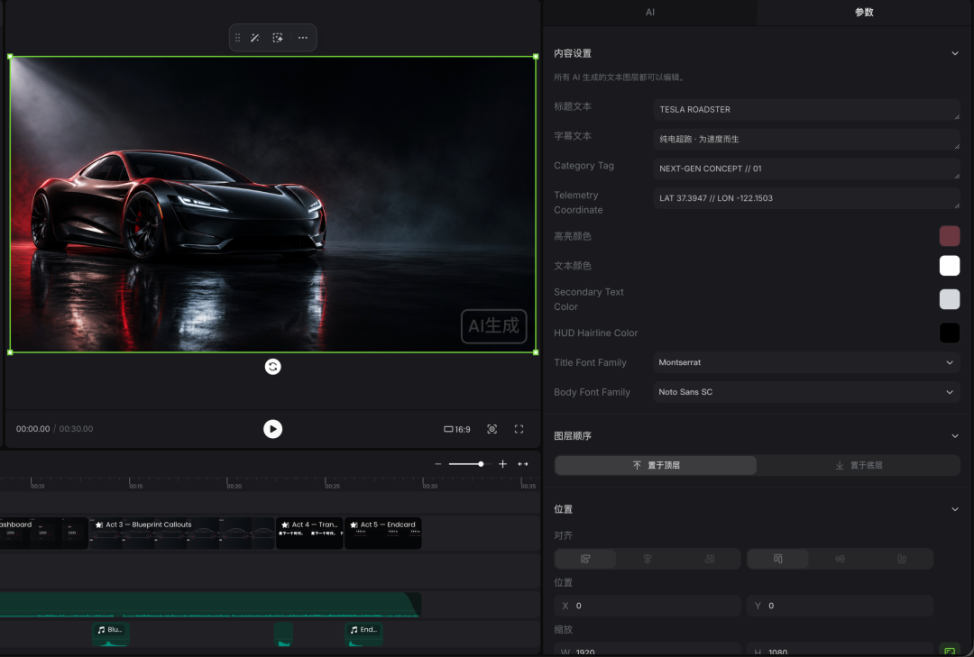Collapse the 内容设置 section
Viewport: 974px width, 657px height.
pos(955,53)
